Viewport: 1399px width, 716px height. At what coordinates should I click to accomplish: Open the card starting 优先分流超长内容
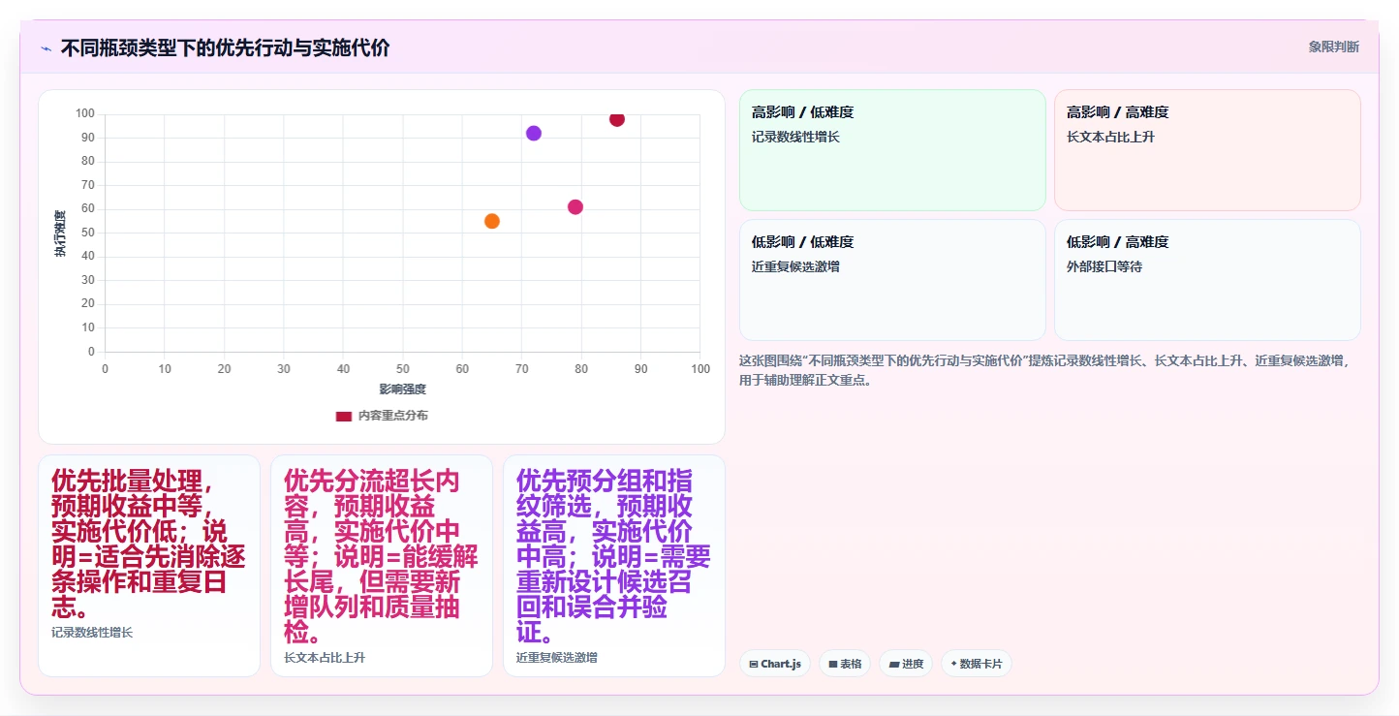(x=382, y=566)
